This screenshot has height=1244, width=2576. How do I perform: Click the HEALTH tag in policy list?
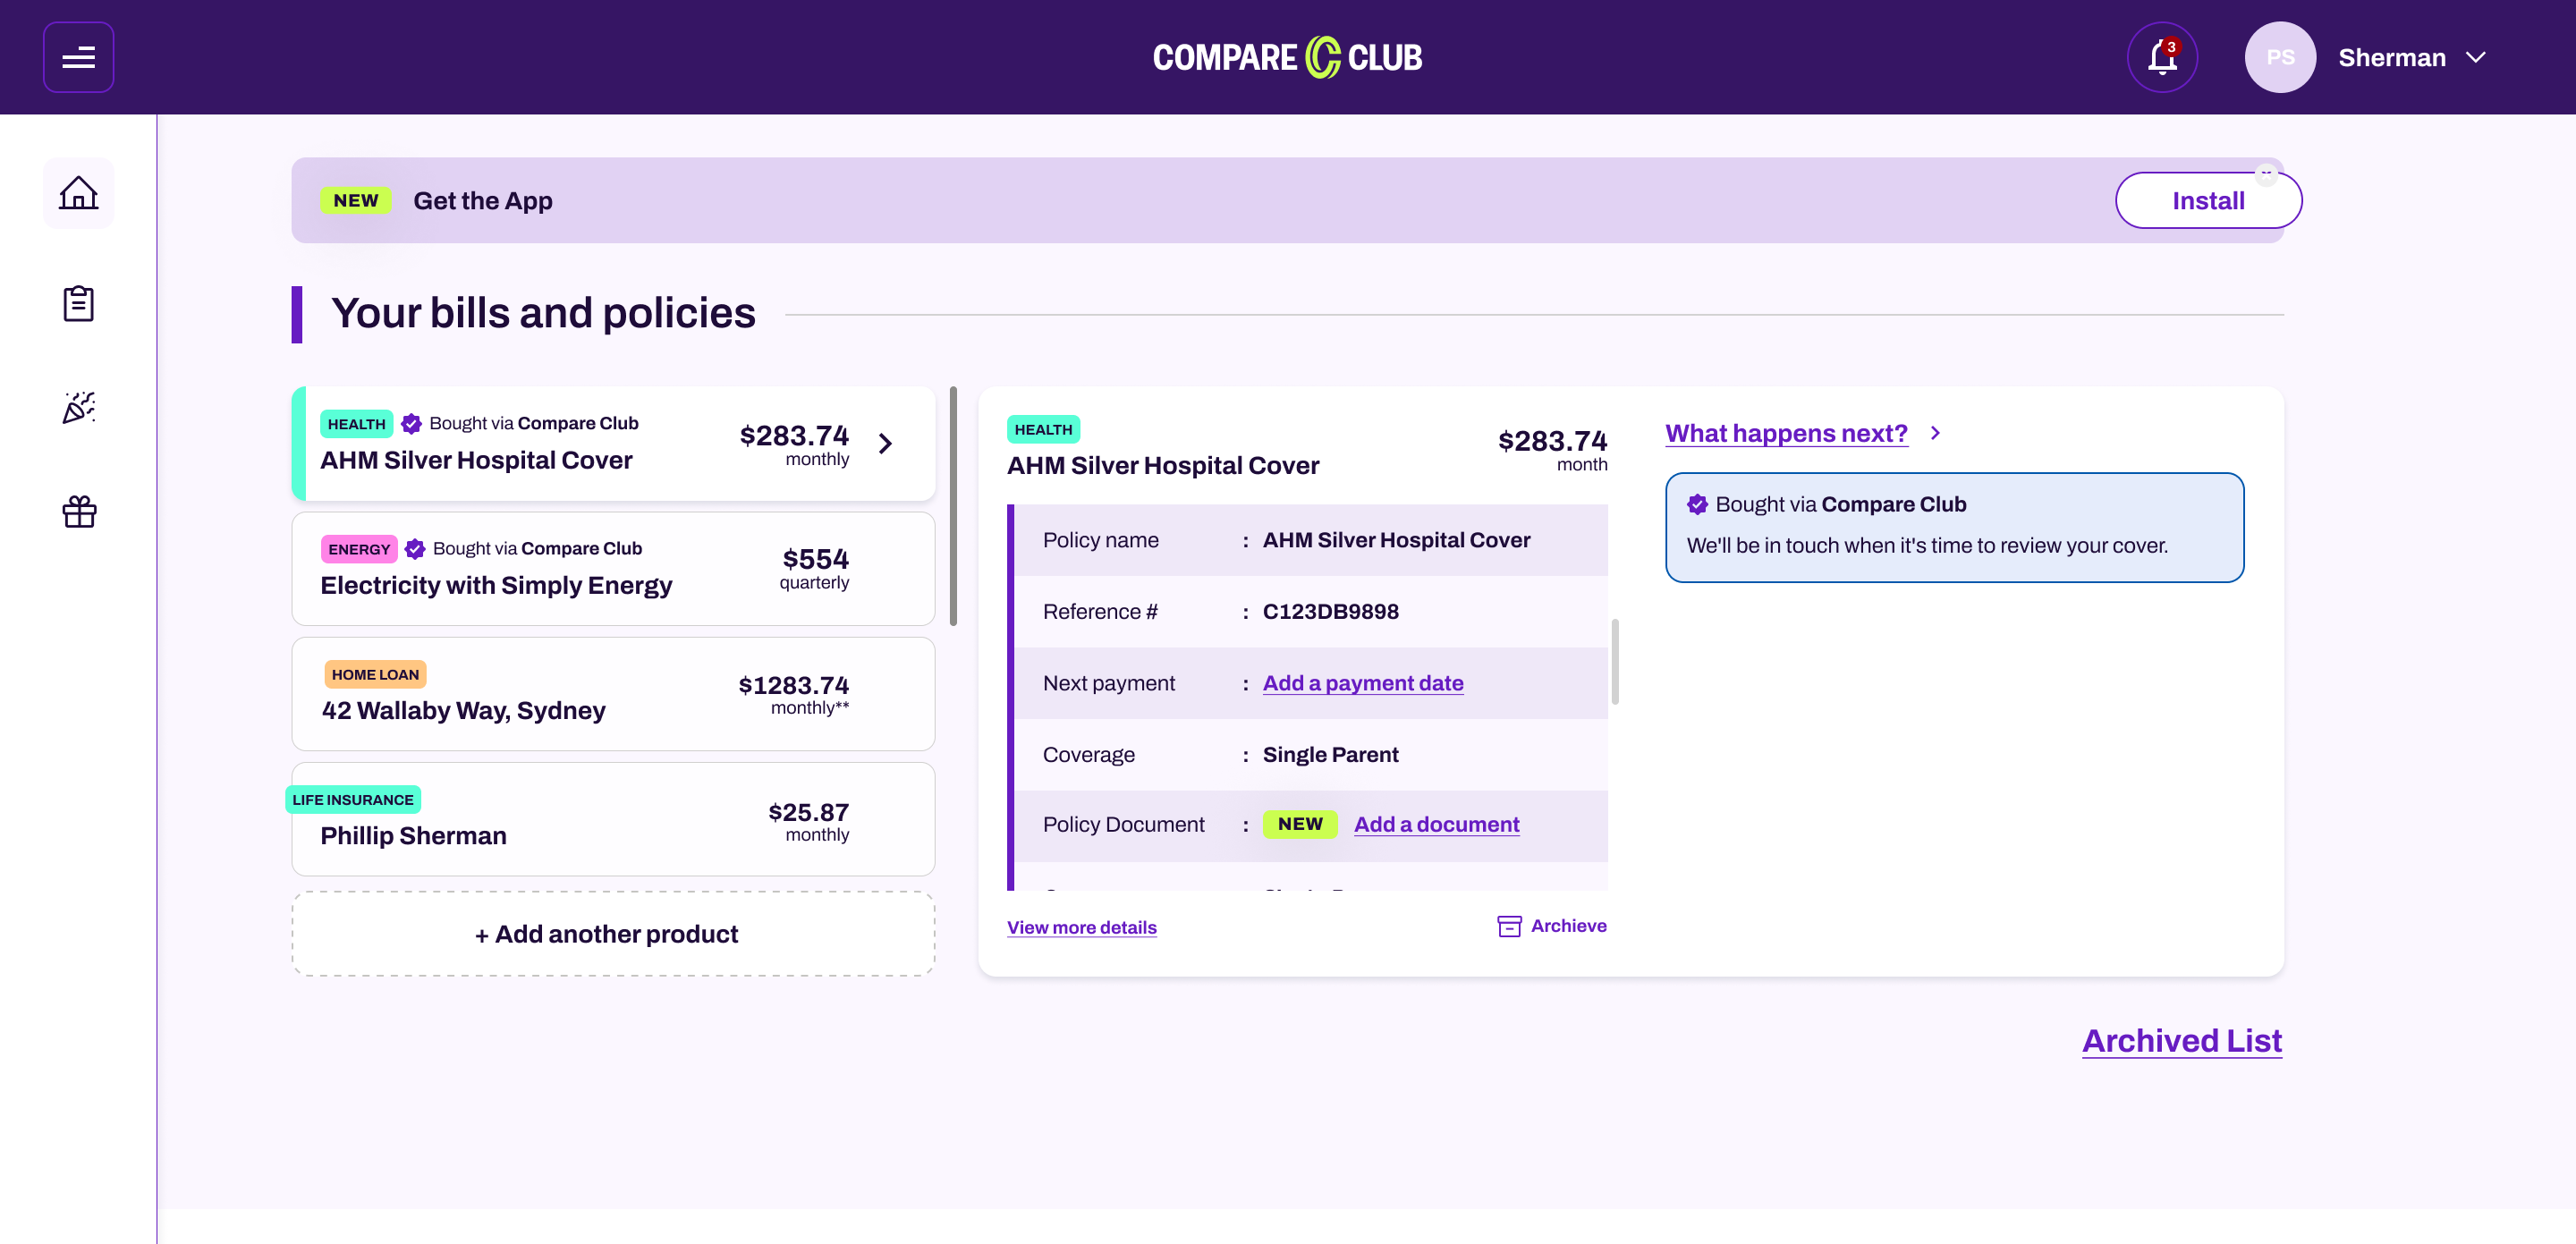click(356, 424)
